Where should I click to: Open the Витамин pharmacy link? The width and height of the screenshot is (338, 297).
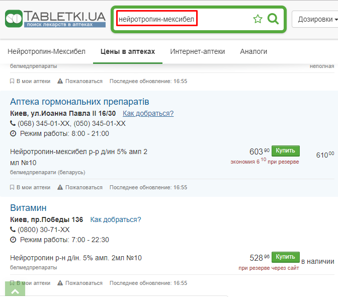[28, 208]
